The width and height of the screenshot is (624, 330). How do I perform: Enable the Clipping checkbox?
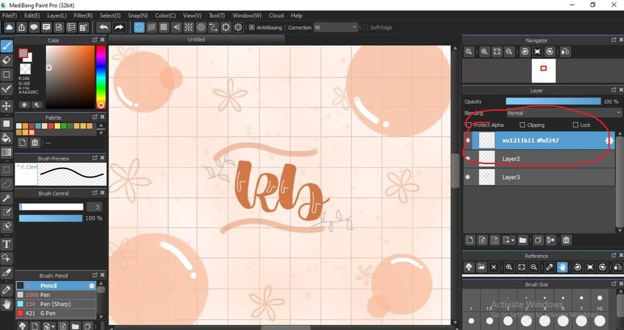point(522,125)
